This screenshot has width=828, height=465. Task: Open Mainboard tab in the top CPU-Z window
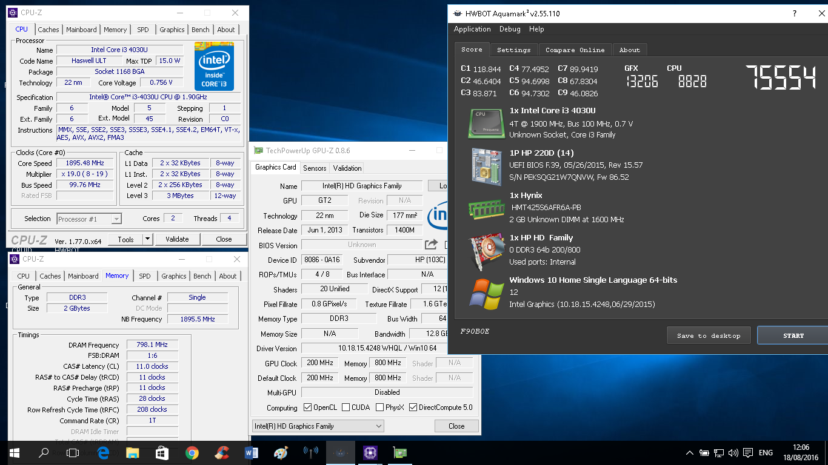pyautogui.click(x=81, y=30)
